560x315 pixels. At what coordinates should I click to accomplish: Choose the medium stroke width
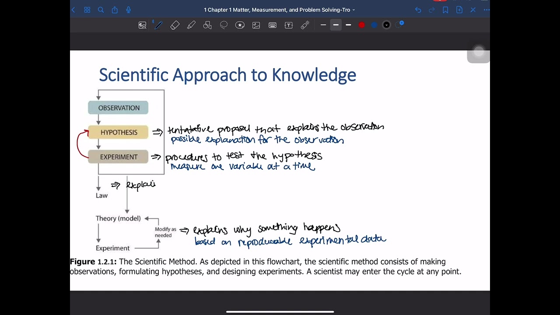click(336, 25)
